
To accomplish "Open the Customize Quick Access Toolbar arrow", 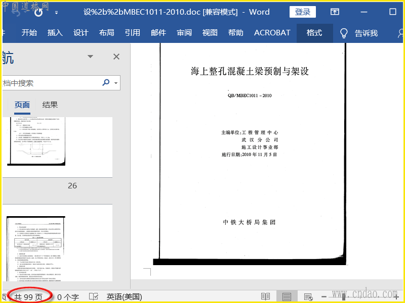I will (x=56, y=12).
